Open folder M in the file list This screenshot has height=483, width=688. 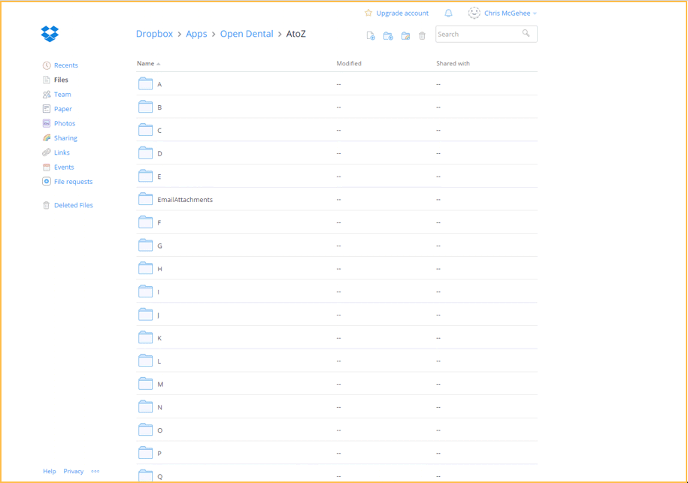[160, 384]
